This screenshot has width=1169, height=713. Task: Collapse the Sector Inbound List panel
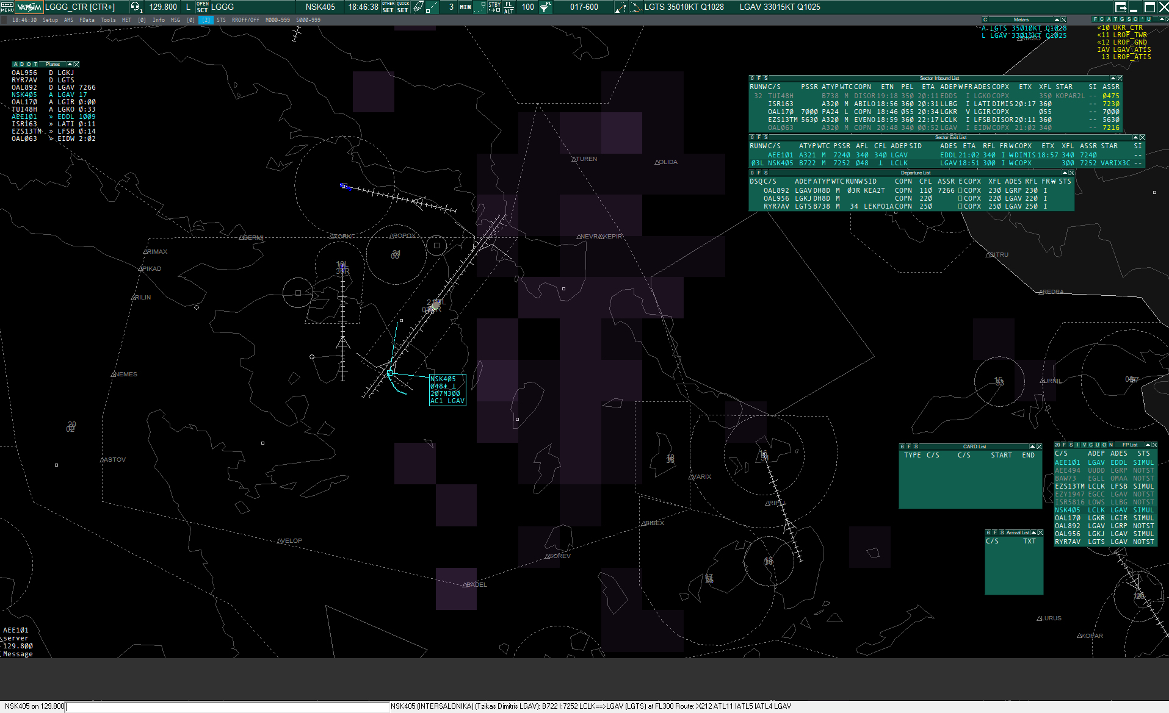pyautogui.click(x=1113, y=78)
